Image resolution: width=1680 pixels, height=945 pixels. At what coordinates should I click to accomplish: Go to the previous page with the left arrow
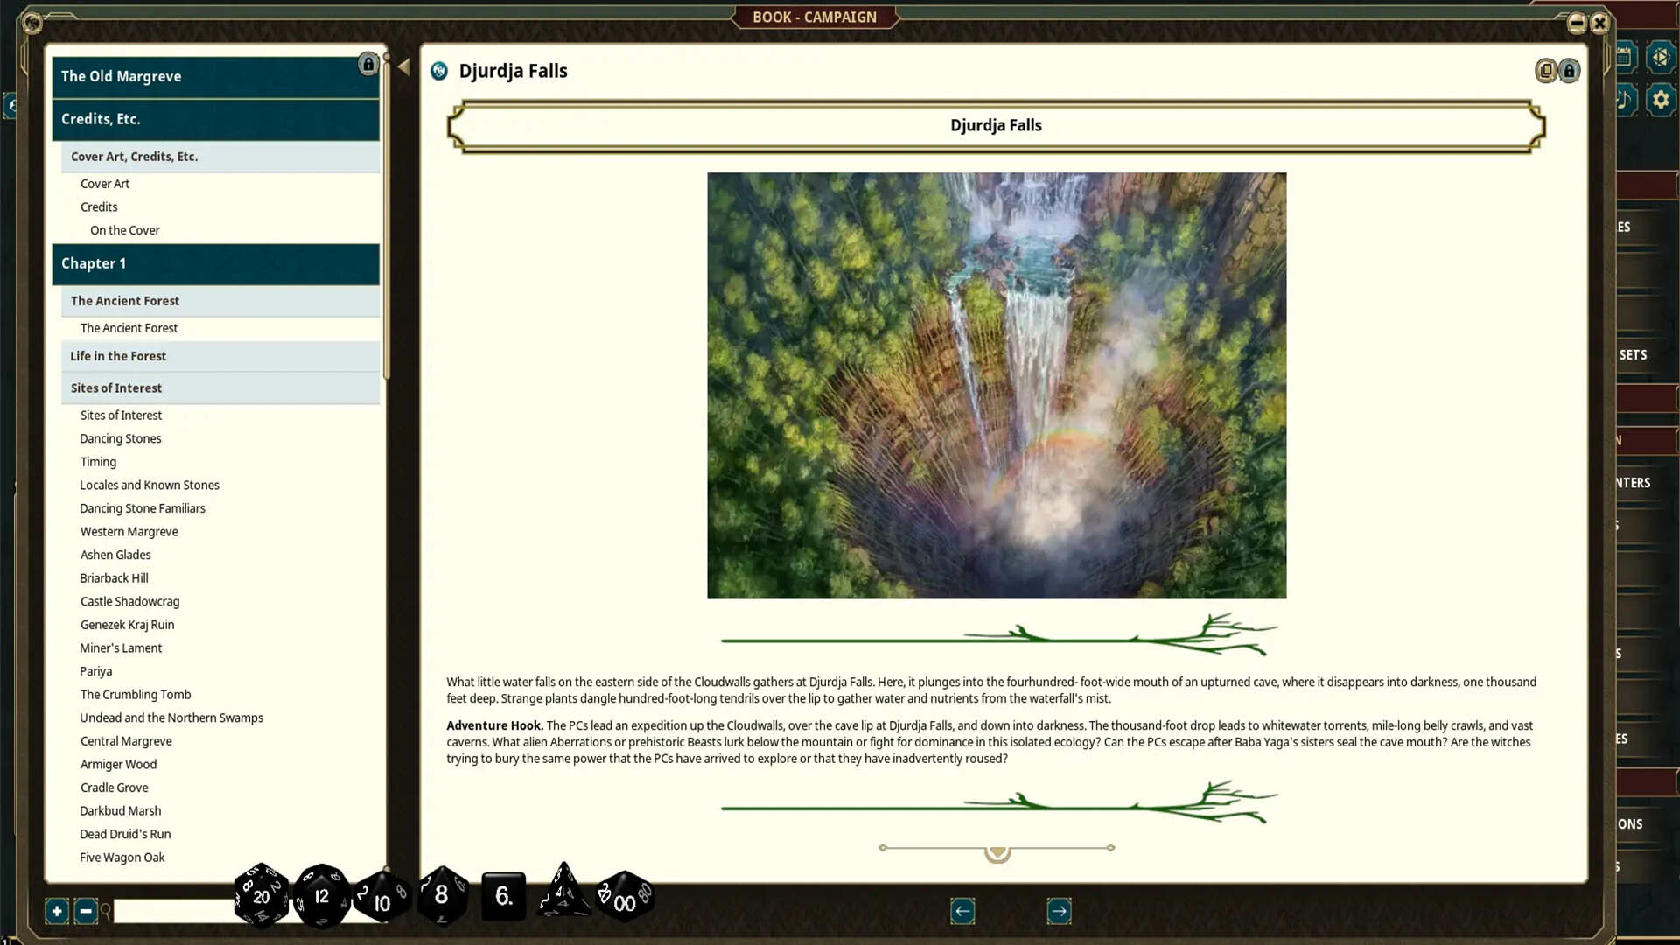click(x=962, y=911)
